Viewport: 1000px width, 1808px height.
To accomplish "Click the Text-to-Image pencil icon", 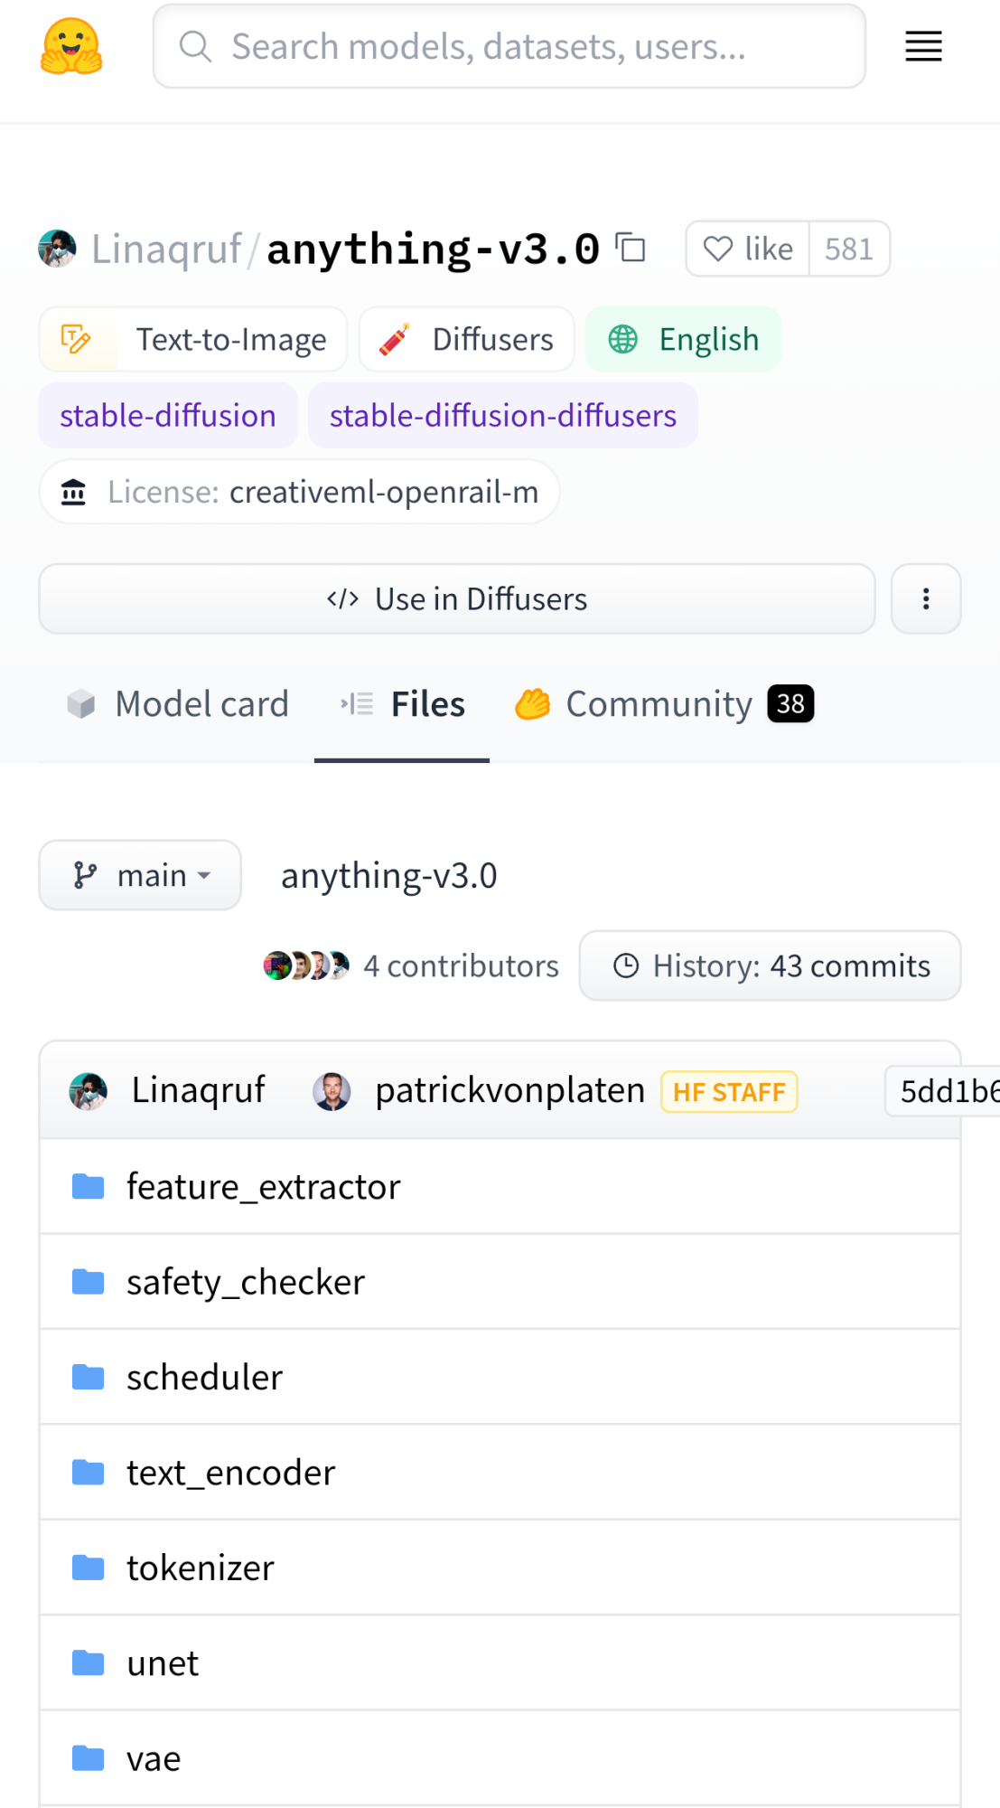I will (x=76, y=339).
